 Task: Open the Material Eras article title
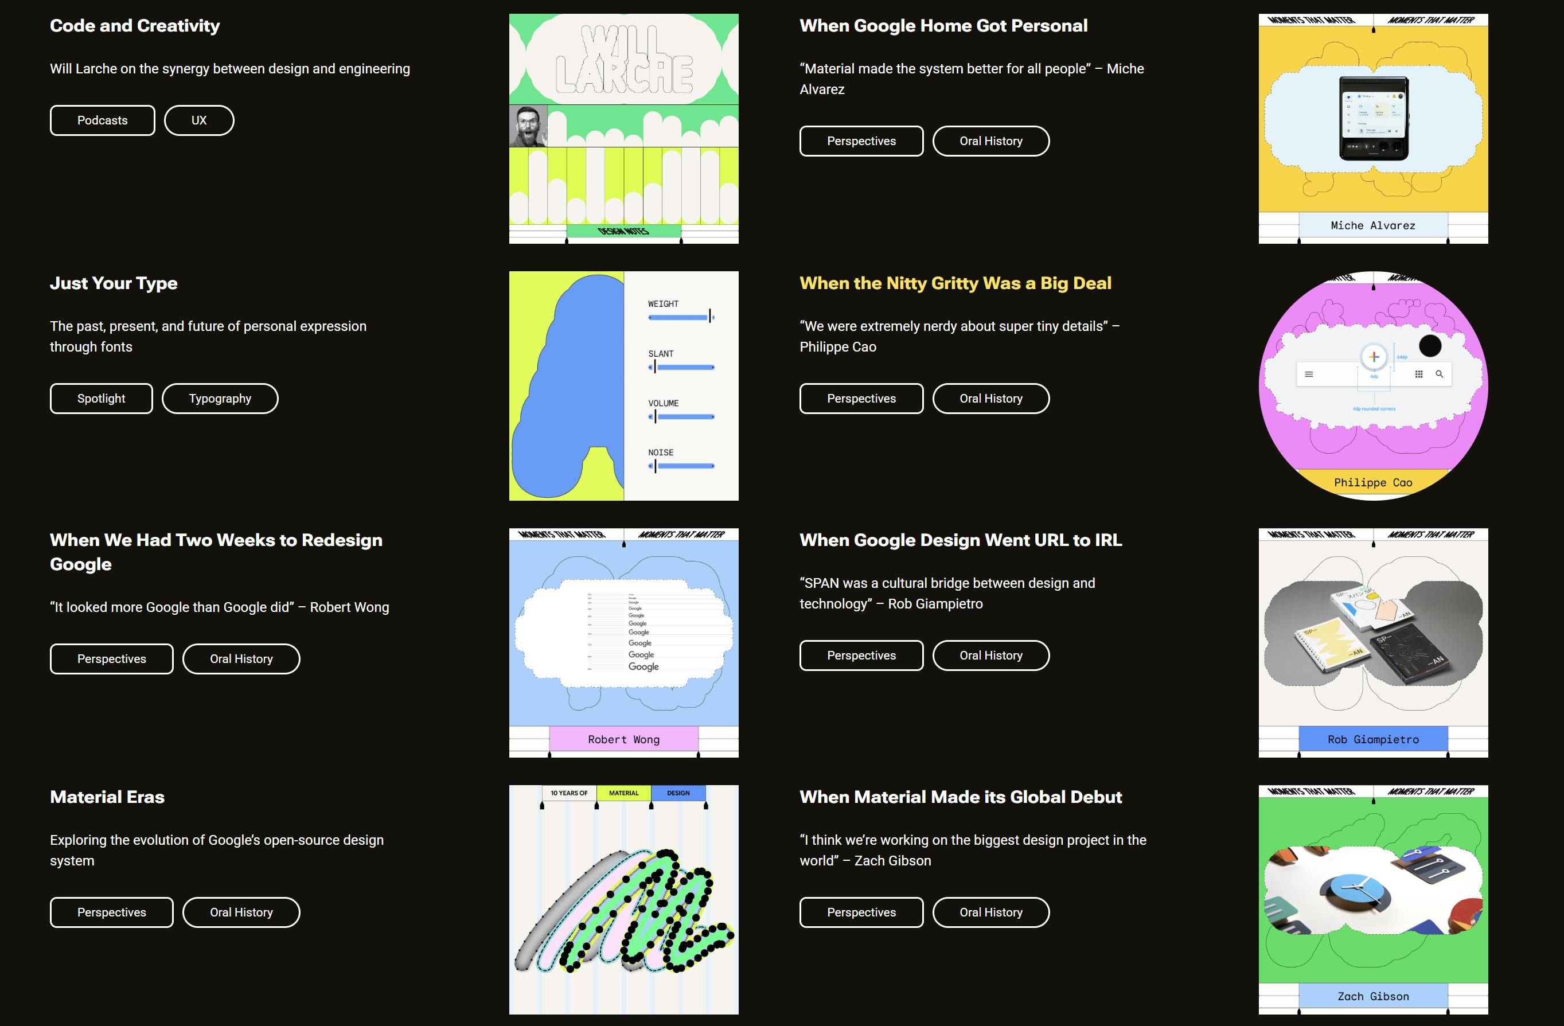107,797
